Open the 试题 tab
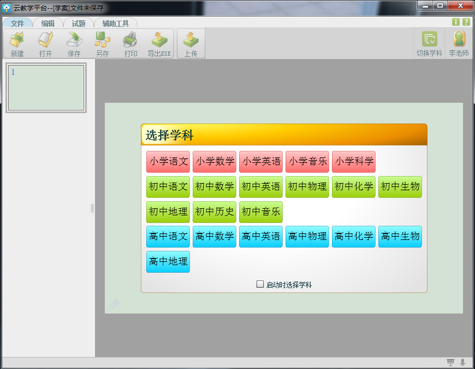 79,24
